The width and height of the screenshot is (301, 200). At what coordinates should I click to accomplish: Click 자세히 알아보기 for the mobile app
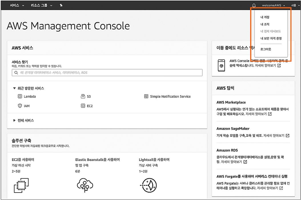click(x=265, y=65)
